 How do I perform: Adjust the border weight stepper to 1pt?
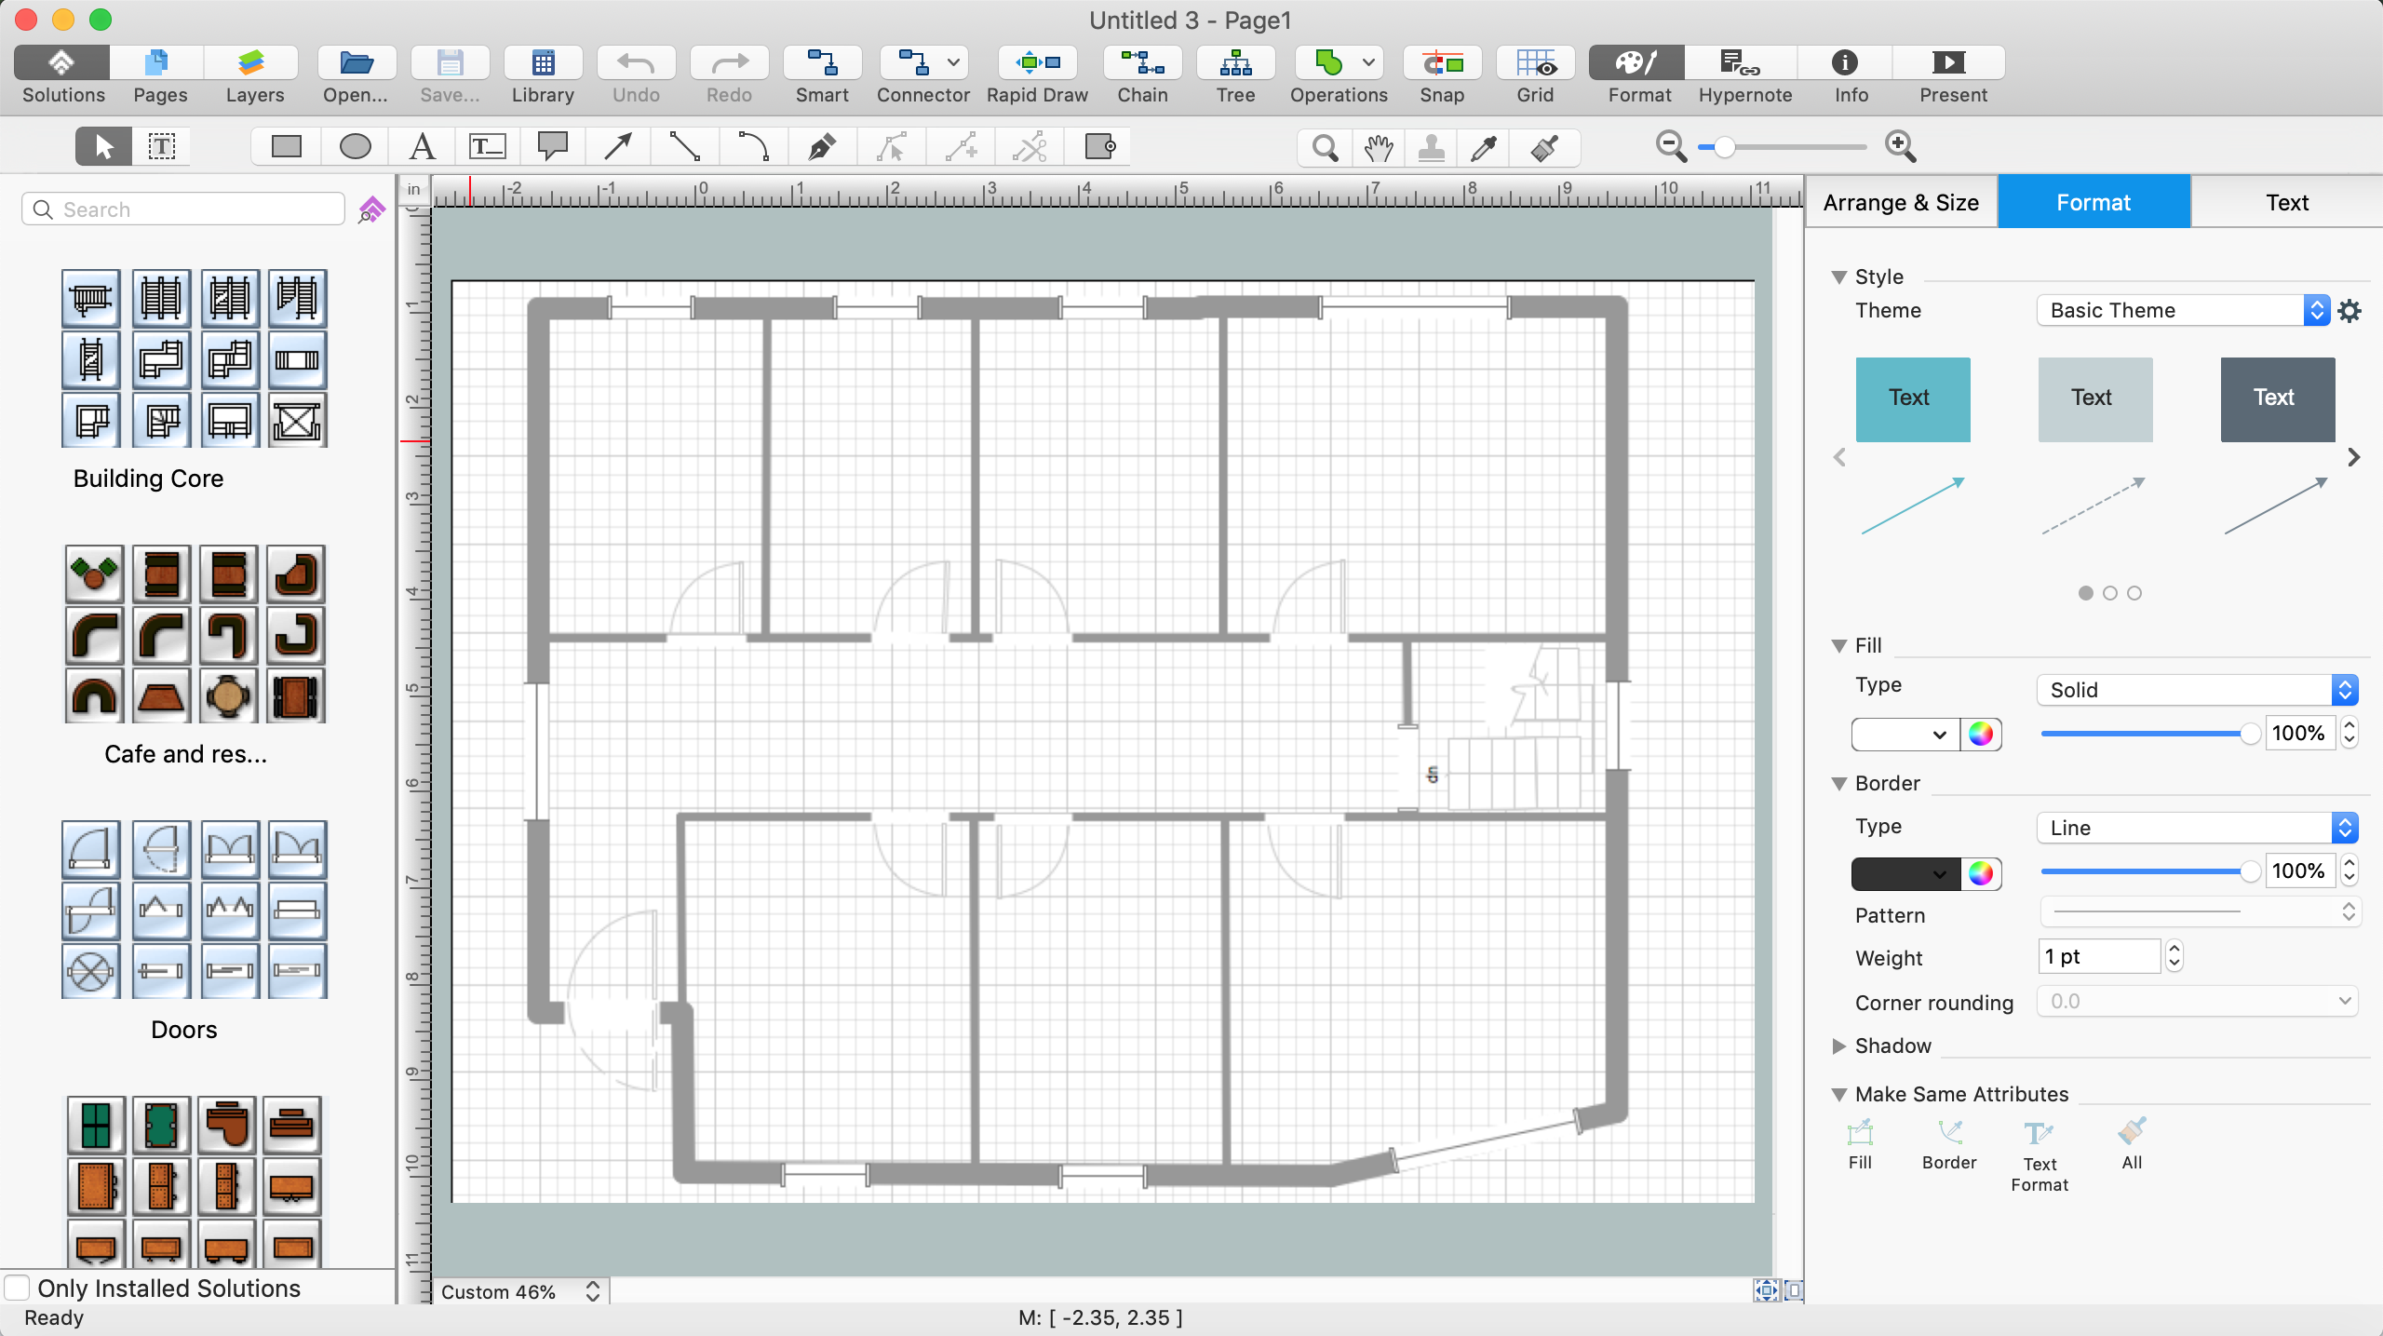2175,956
